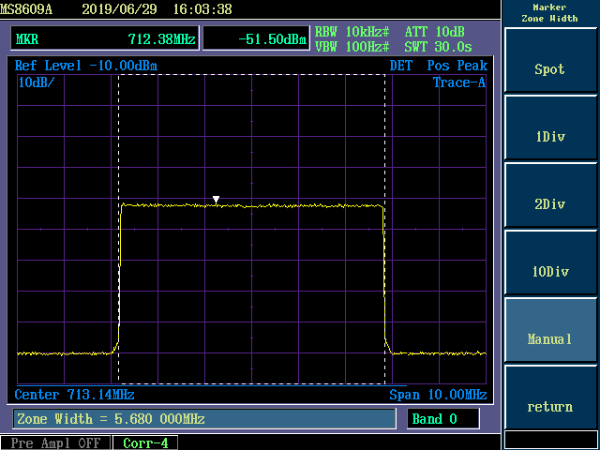Click the ATT 10dB setting
Viewport: 600px width, 450px height.
point(435,32)
